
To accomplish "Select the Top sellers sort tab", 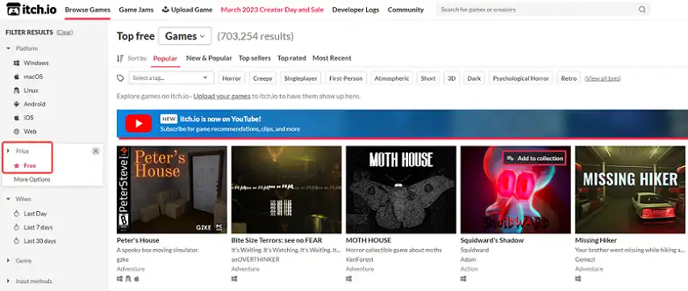I will point(255,58).
